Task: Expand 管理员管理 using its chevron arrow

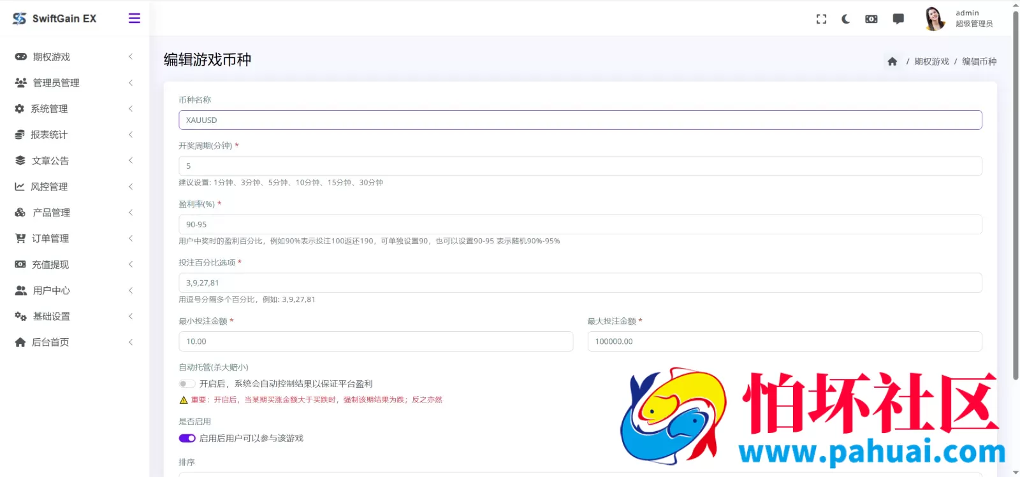Action: tap(131, 83)
